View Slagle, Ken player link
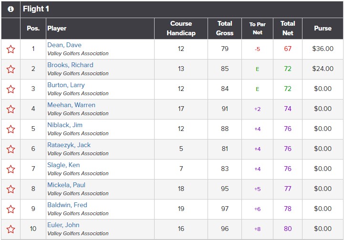The width and height of the screenshot is (344, 240). [x=63, y=165]
